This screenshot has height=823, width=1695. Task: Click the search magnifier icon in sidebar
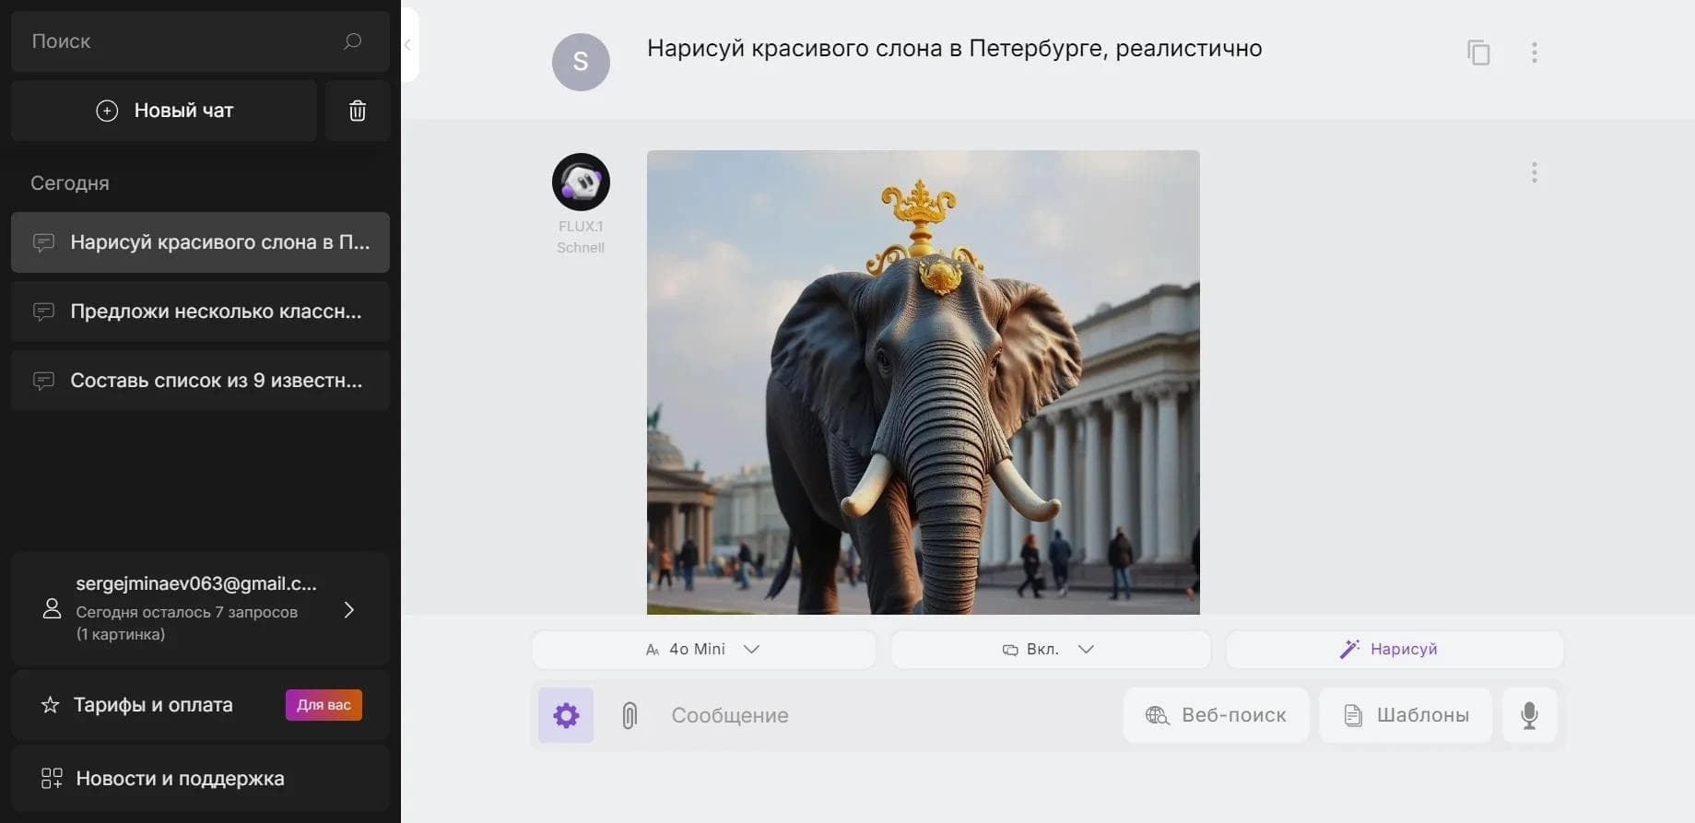352,41
